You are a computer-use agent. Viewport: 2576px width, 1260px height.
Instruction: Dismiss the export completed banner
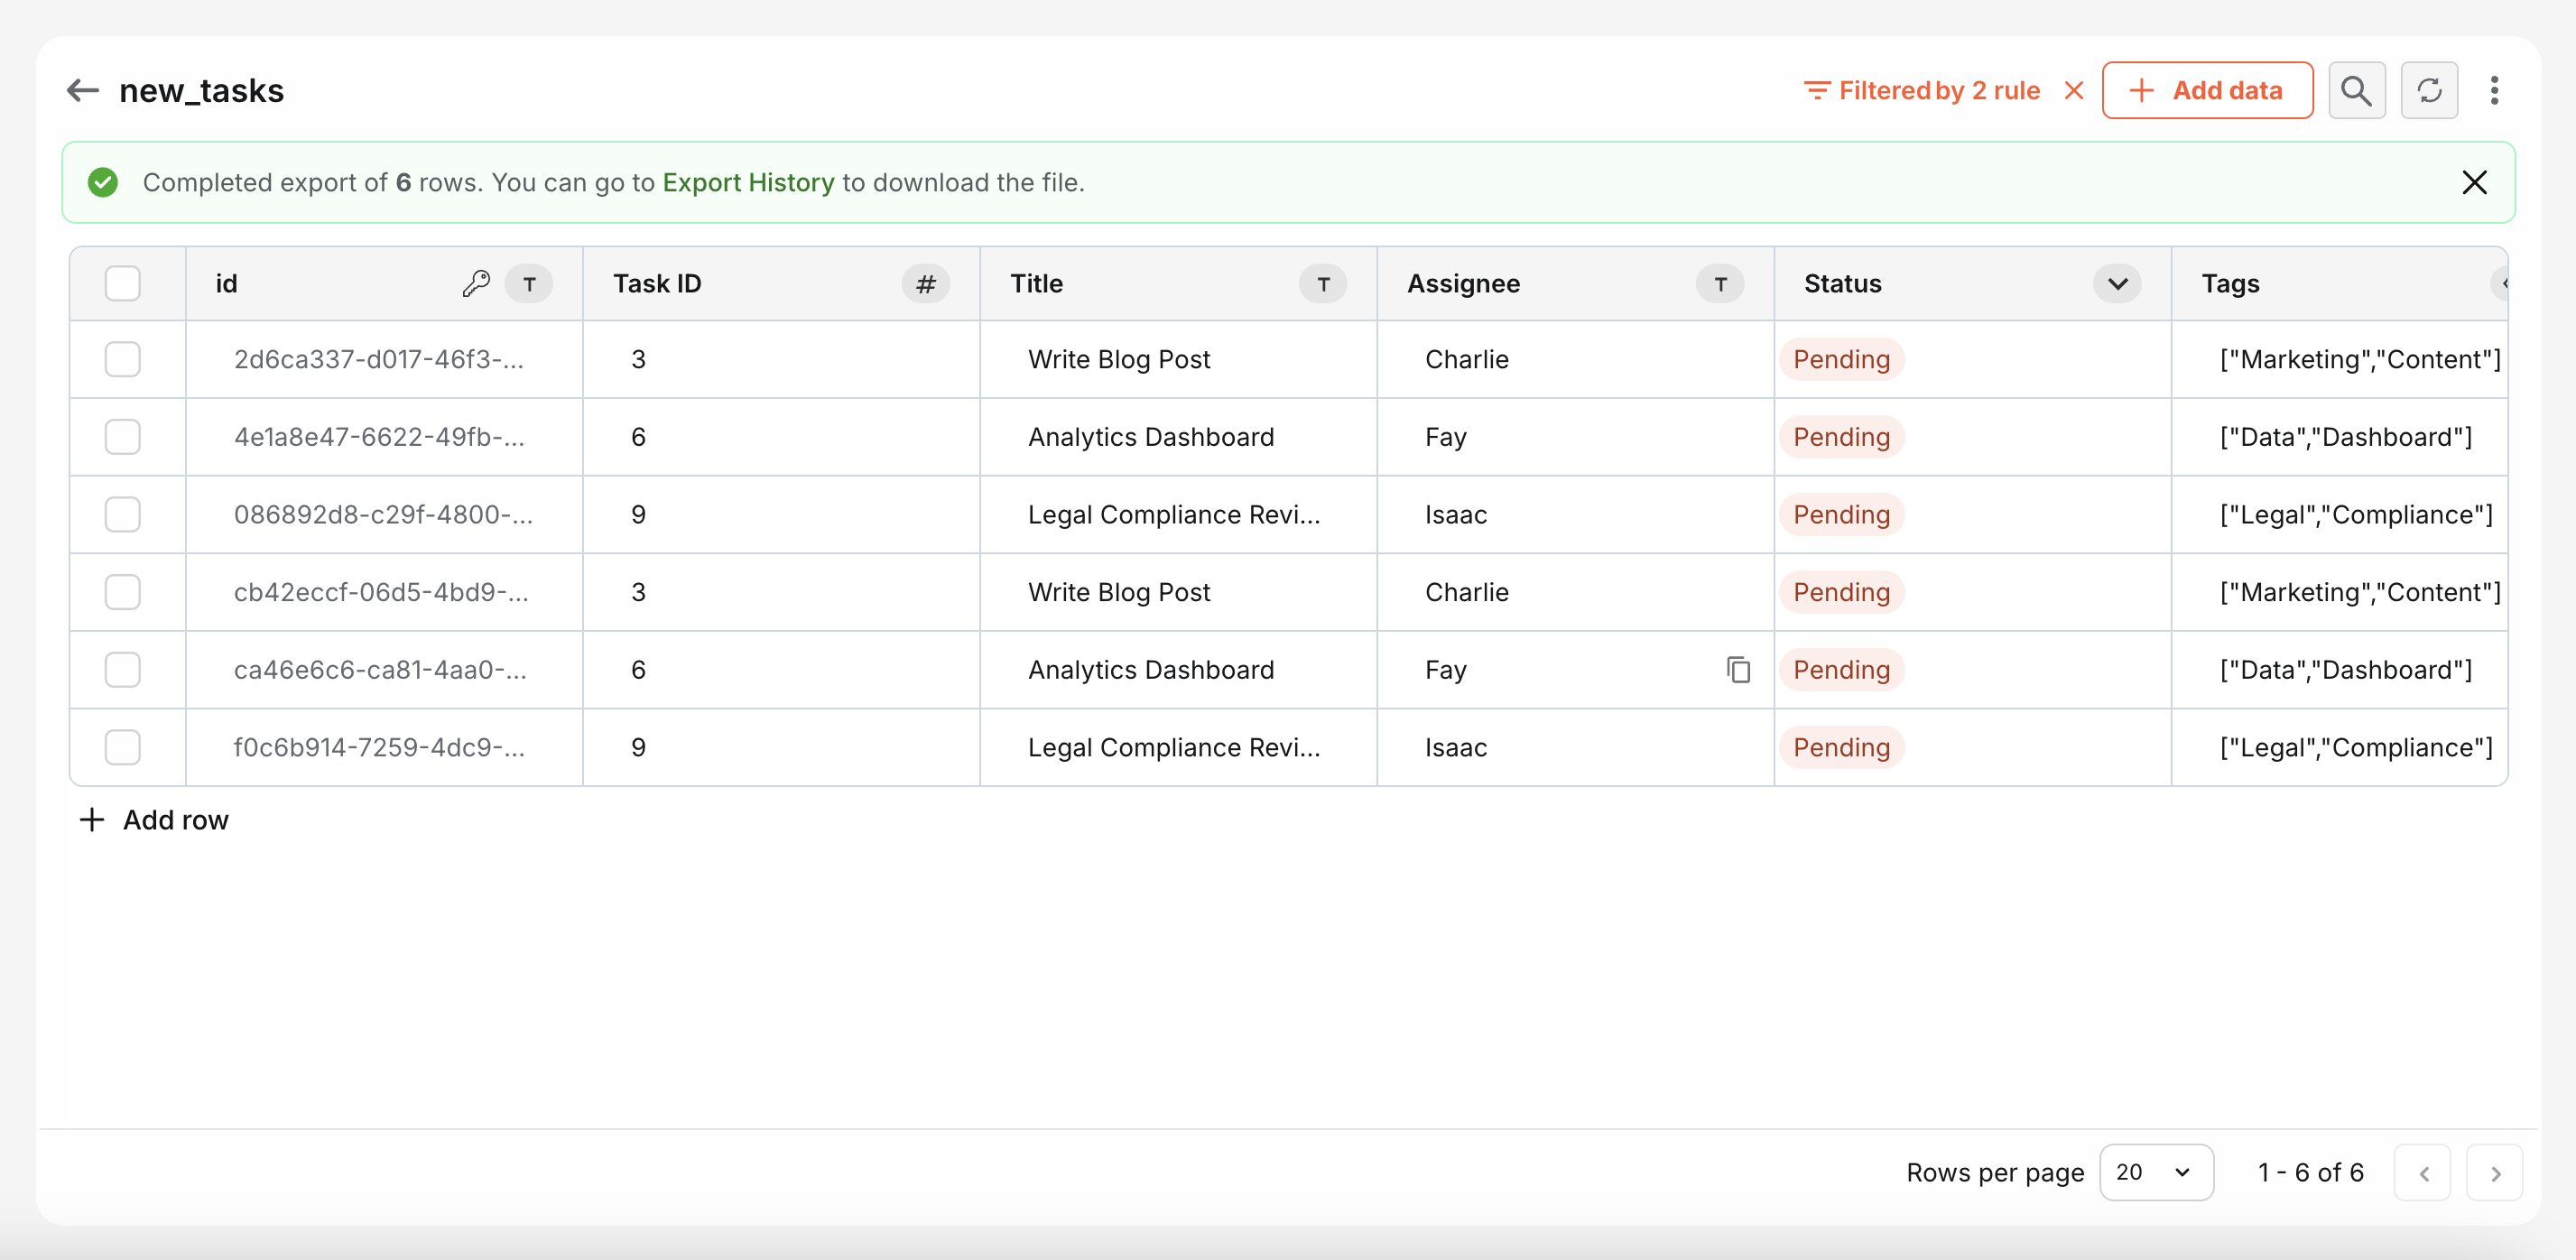coord(2474,183)
